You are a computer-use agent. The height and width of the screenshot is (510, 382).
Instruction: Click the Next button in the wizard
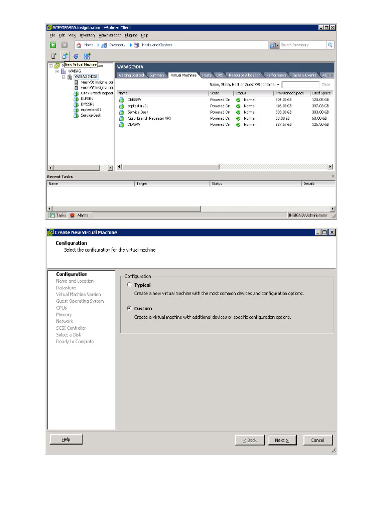click(x=283, y=440)
